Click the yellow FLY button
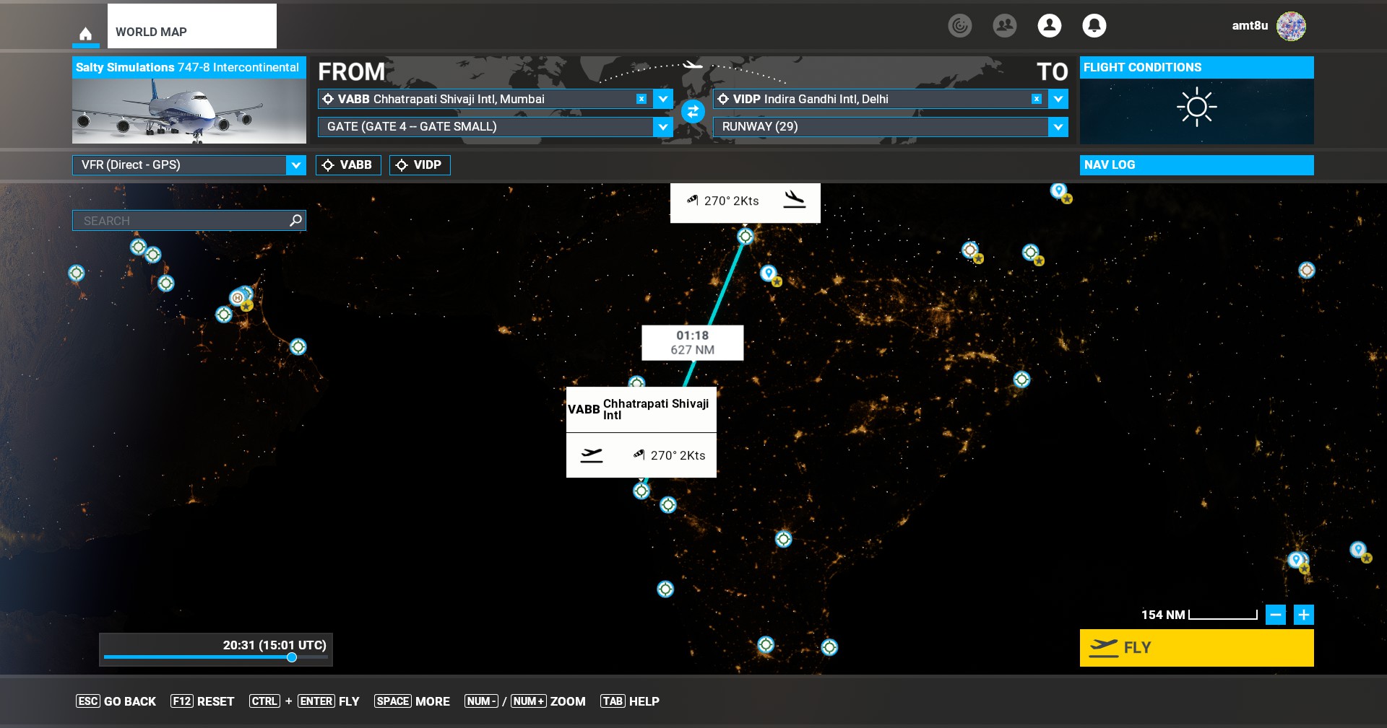1387x728 pixels. (x=1196, y=648)
